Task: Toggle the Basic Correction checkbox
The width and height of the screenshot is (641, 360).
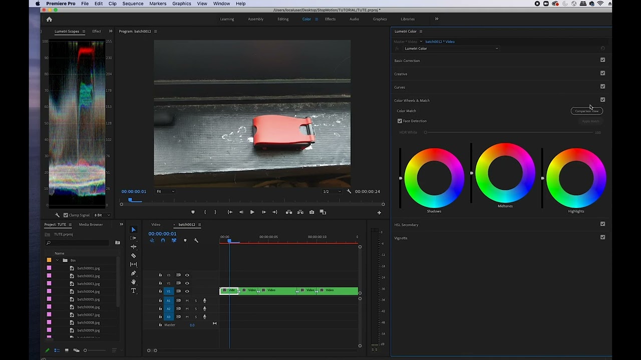Action: pyautogui.click(x=602, y=60)
